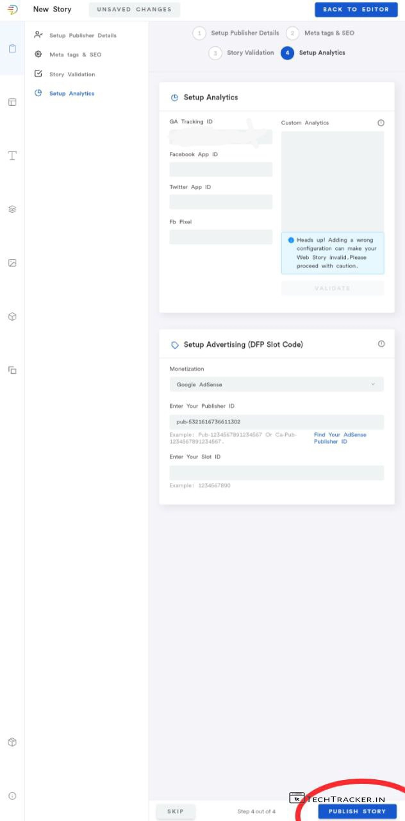405x821 pixels.
Task: Select Story Validation in sidebar
Action: (72, 74)
